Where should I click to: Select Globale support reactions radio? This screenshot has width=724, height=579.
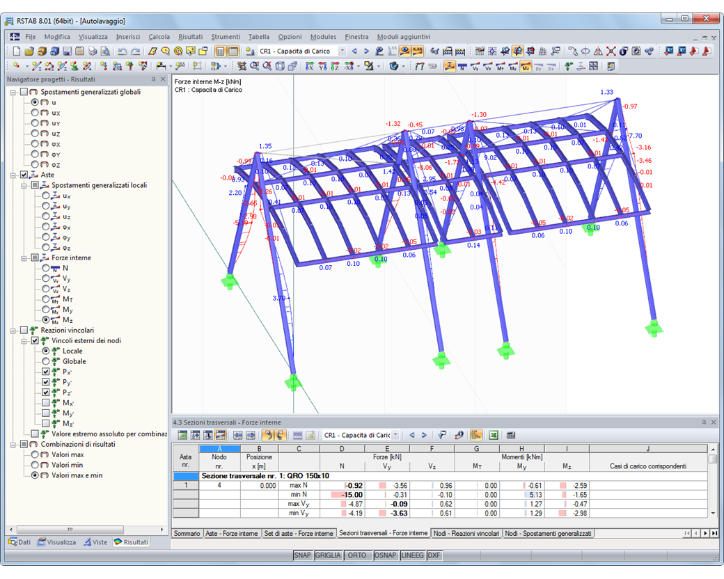[x=46, y=361]
